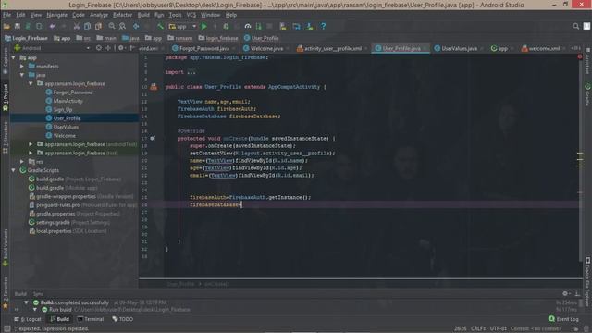This screenshot has width=592, height=333.
Task: Open the File menu
Action: click(6, 15)
